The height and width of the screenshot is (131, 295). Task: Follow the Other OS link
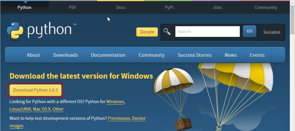[58, 109]
